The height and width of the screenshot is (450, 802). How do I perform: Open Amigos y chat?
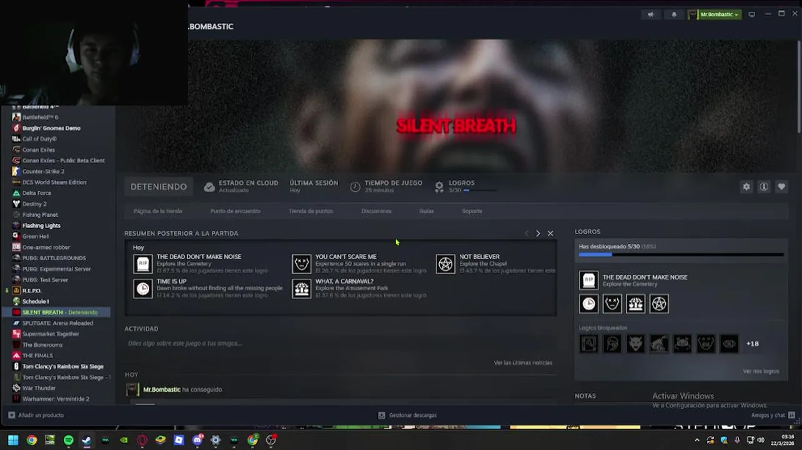pos(772,415)
